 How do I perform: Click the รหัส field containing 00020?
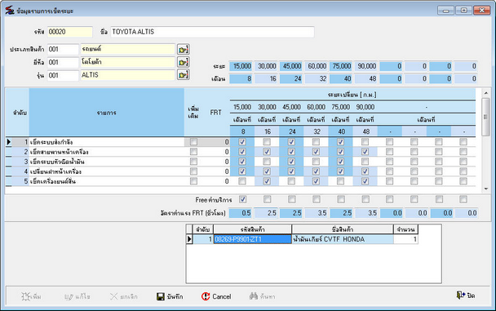click(x=70, y=32)
